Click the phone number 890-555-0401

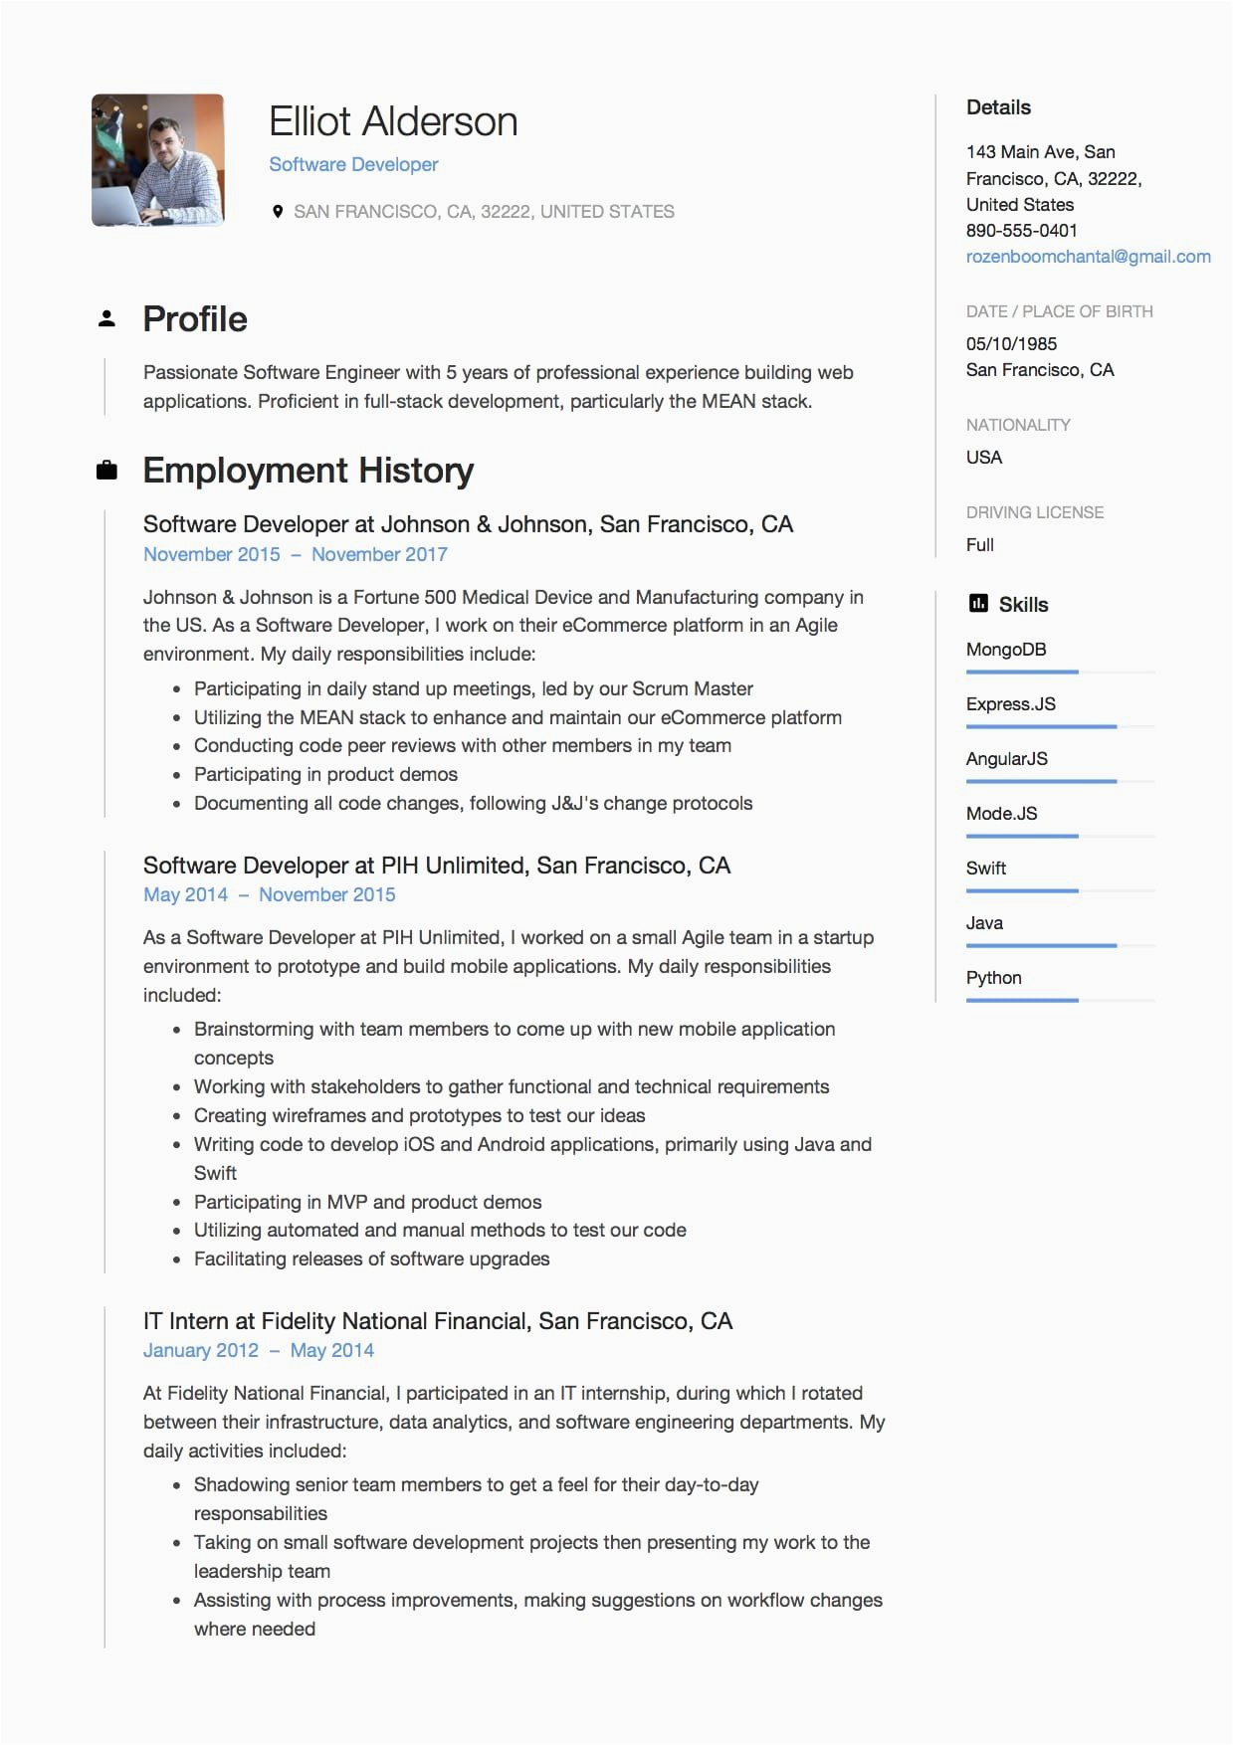pos(1021,231)
